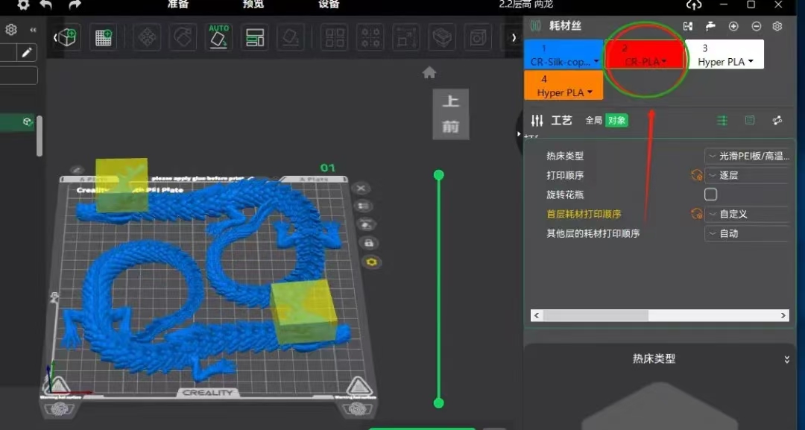The width and height of the screenshot is (805, 430).
Task: Select the 前 face of view cube
Action: tap(451, 126)
